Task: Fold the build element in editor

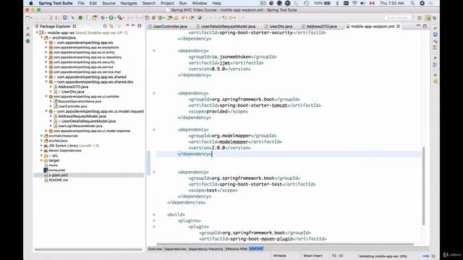Action: [x=154, y=214]
